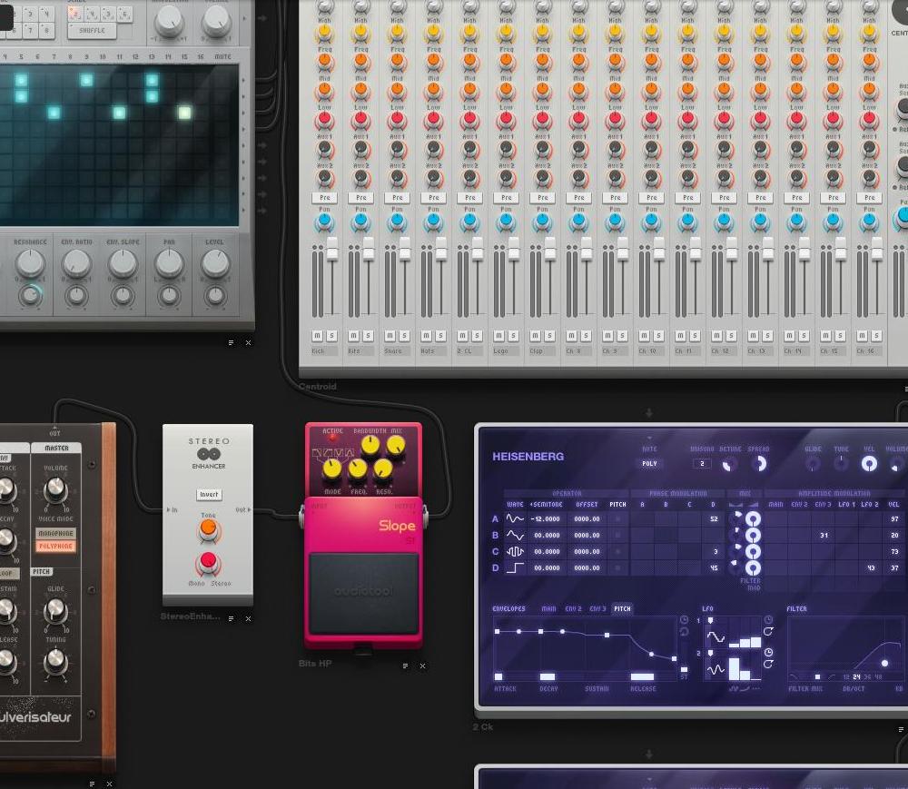Click operator A's -12.0000 semitone value field
The height and width of the screenshot is (789, 908).
pyautogui.click(x=545, y=518)
